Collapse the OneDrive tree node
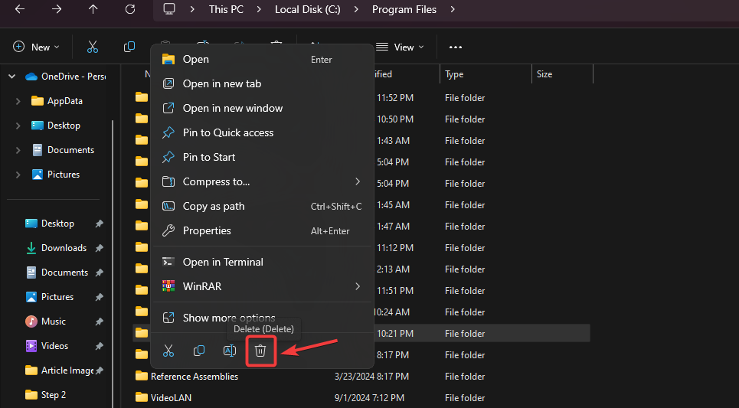 pos(11,77)
